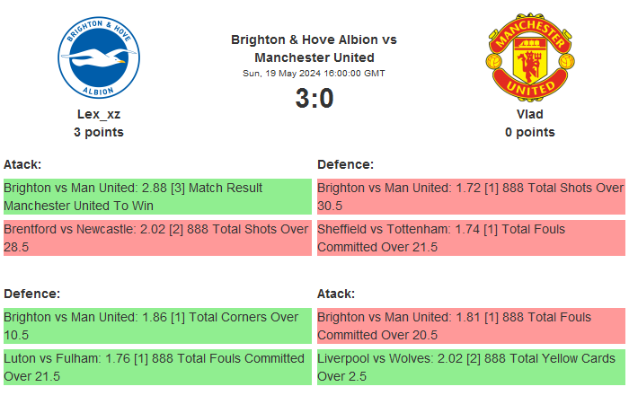Click the Total Shots Over 30.5 bet
Screen dimensions: 629x413
(x=470, y=197)
